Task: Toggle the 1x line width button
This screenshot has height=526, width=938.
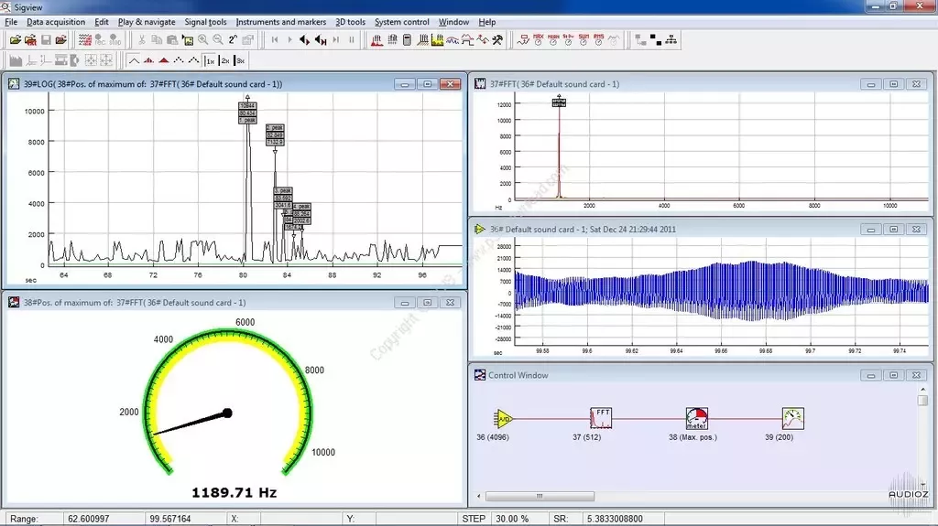Action: click(x=210, y=60)
